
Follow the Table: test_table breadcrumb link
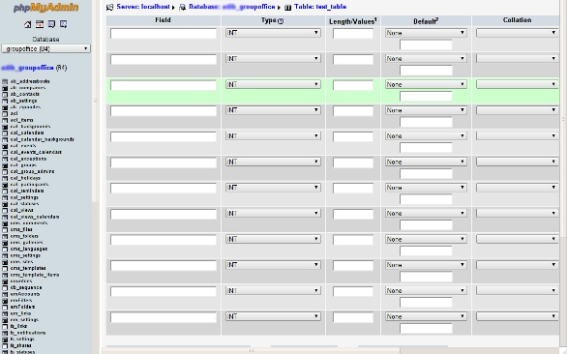pyautogui.click(x=320, y=7)
